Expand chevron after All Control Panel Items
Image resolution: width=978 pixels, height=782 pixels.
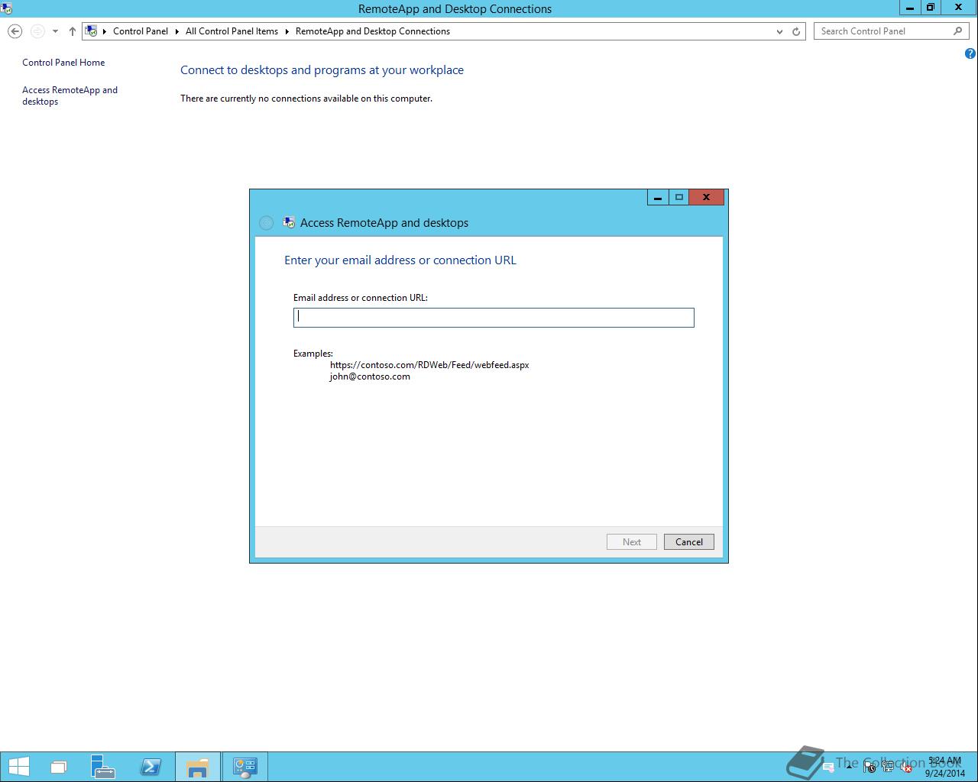click(x=287, y=31)
